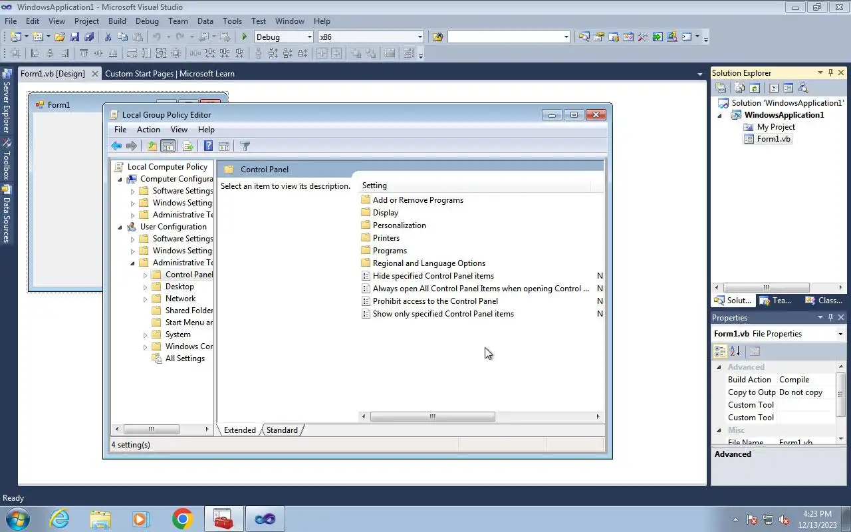Go back in Group Policy Editor toolbar

pos(116,146)
